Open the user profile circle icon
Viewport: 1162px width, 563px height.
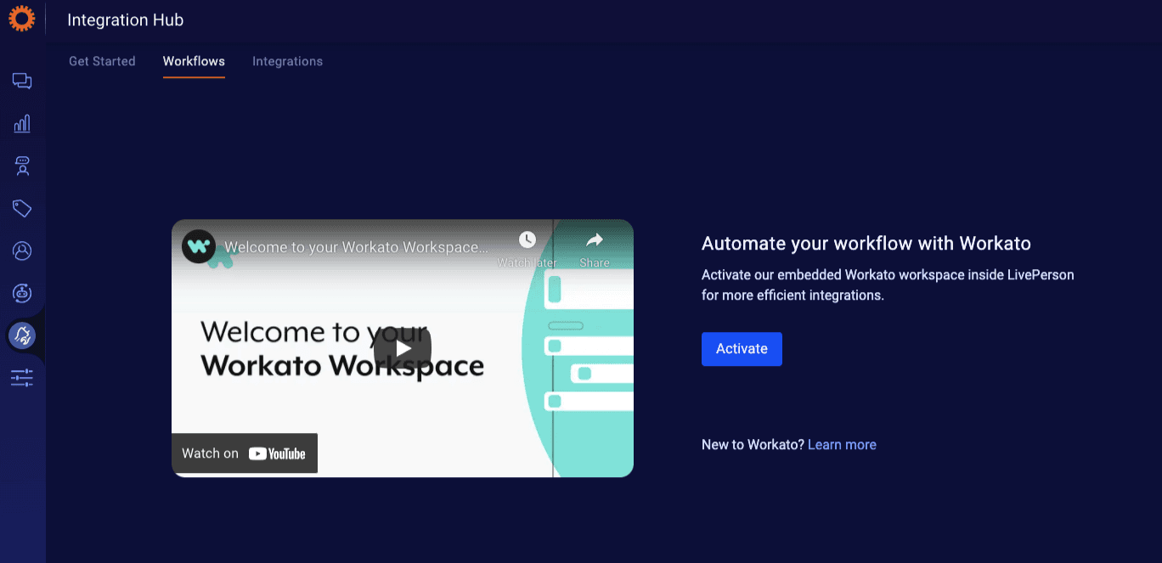[x=22, y=251]
